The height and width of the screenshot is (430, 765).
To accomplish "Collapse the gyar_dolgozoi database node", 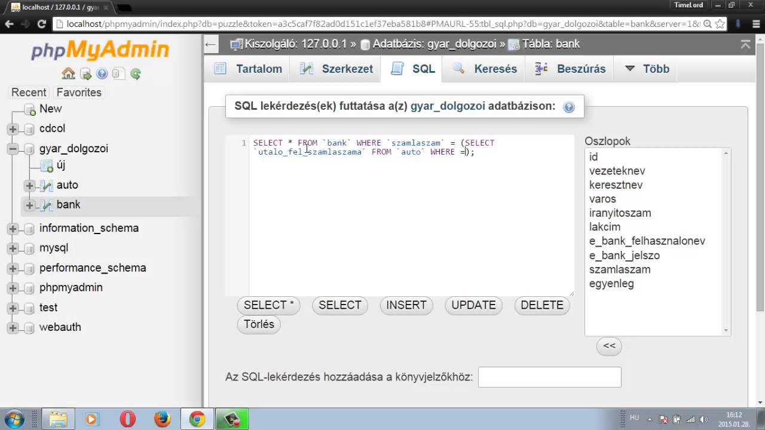I will pyautogui.click(x=13, y=149).
